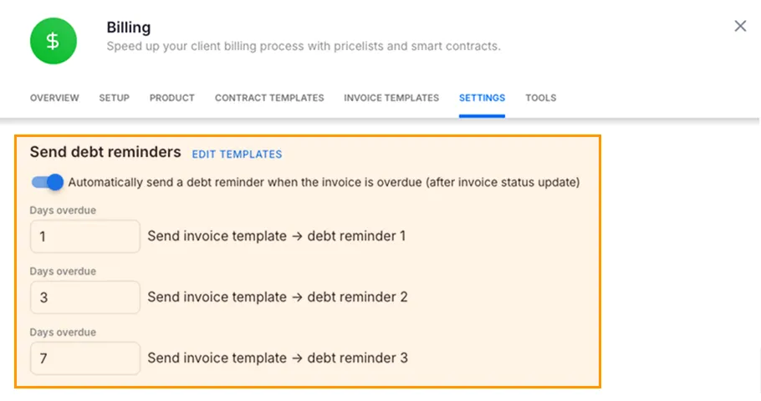Select the Days overdue field showing 7
This screenshot has width=761, height=401.
pos(84,358)
